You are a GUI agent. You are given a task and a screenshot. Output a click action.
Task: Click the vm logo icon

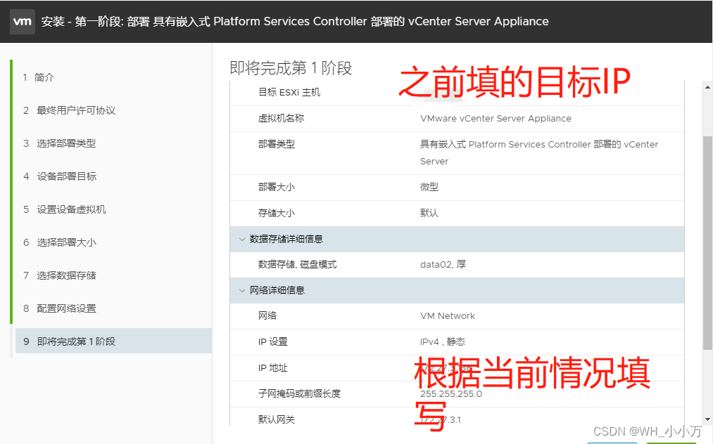[23, 21]
